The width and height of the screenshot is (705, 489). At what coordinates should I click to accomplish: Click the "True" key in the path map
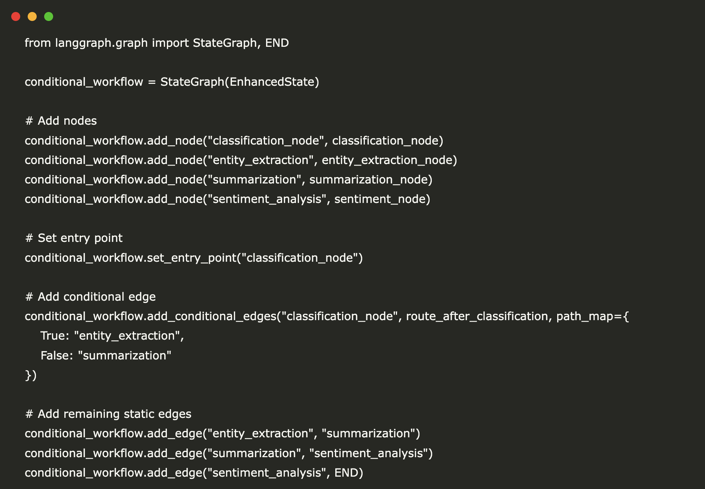pyautogui.click(x=52, y=336)
